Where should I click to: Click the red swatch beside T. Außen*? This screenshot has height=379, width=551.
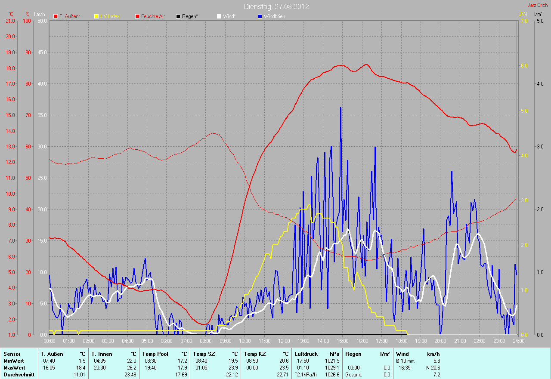click(55, 16)
